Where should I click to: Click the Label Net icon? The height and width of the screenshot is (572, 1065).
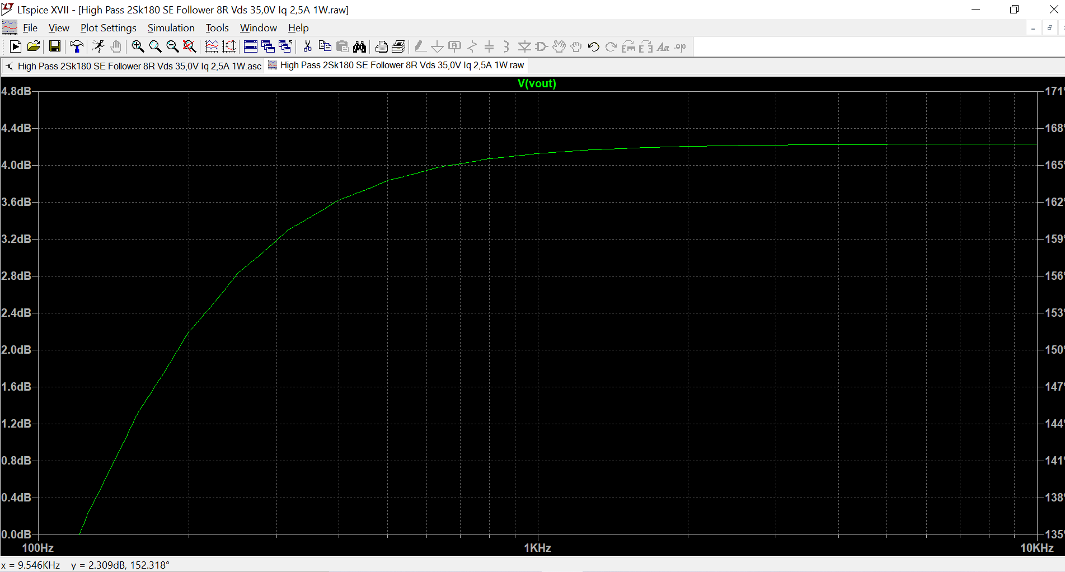tap(455, 47)
